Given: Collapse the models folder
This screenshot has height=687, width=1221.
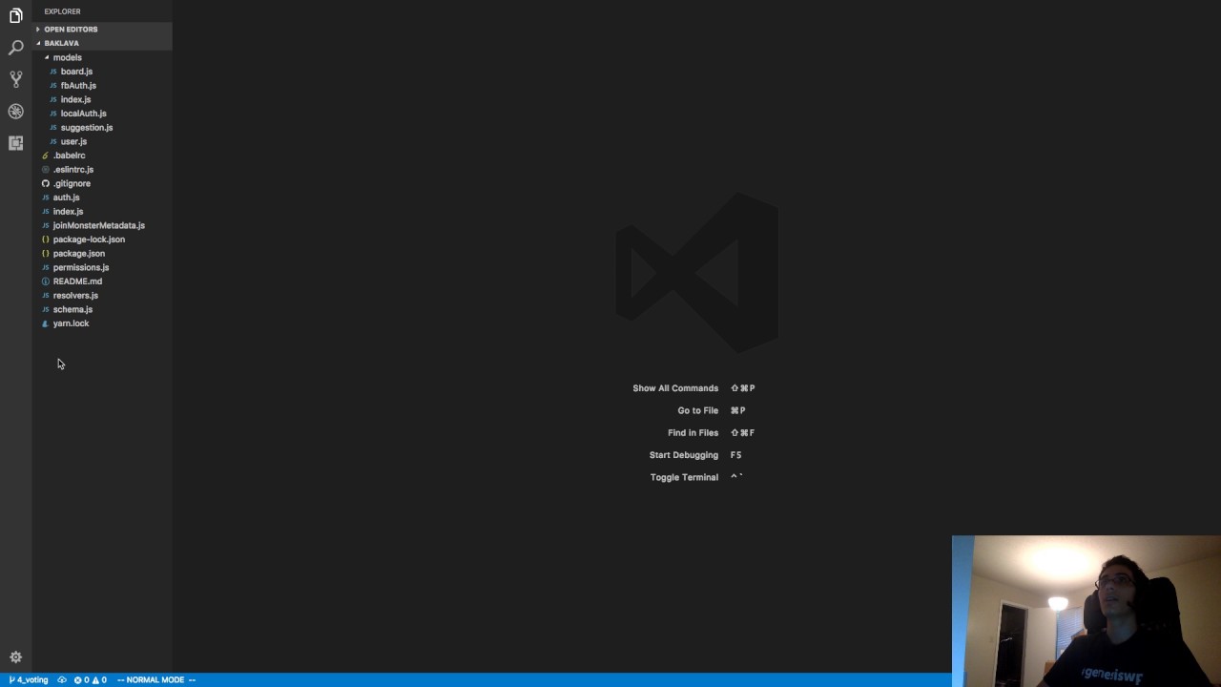Looking at the screenshot, I should (x=102, y=57).
